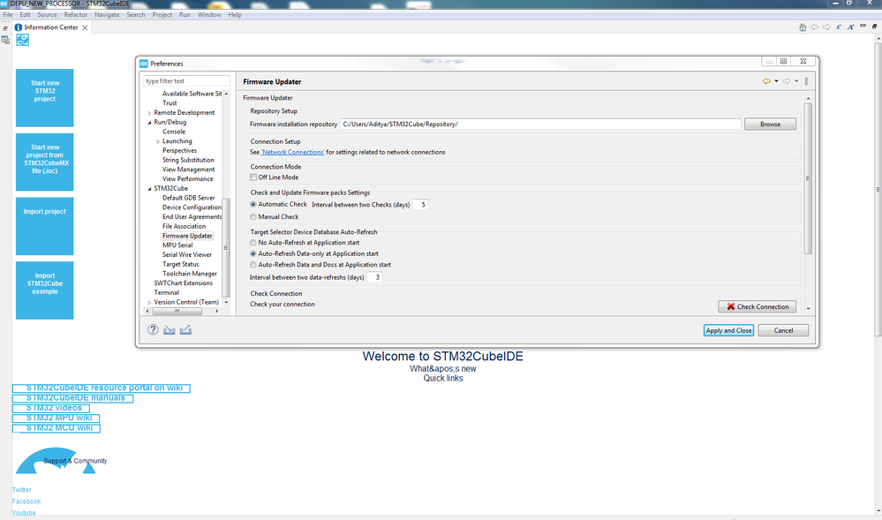
Task: Open the Project menu
Action: pyautogui.click(x=162, y=15)
